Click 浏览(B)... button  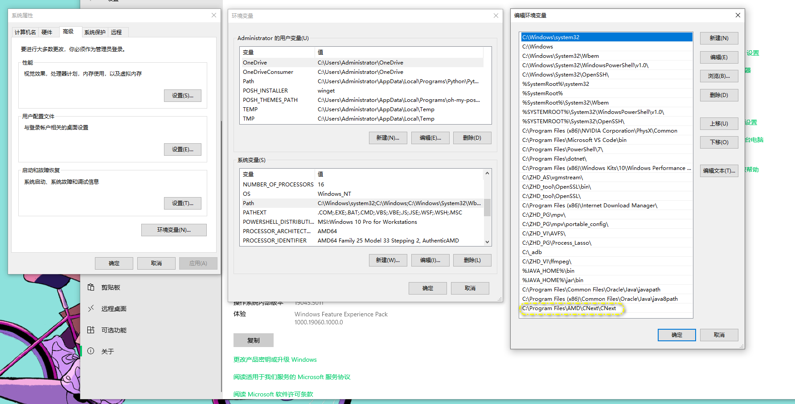click(x=719, y=76)
